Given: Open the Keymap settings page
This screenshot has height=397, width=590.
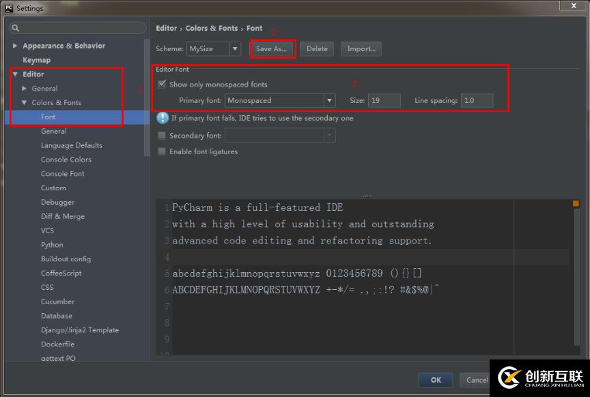Looking at the screenshot, I should (36, 60).
